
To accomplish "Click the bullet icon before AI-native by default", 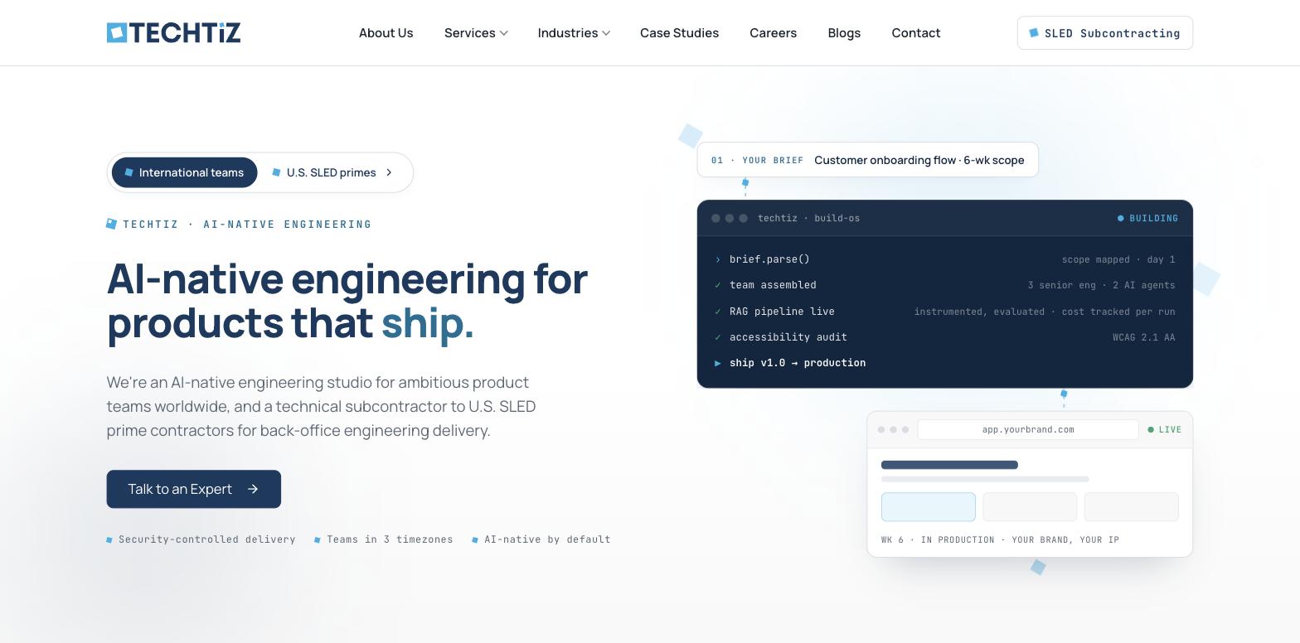I will coord(475,540).
